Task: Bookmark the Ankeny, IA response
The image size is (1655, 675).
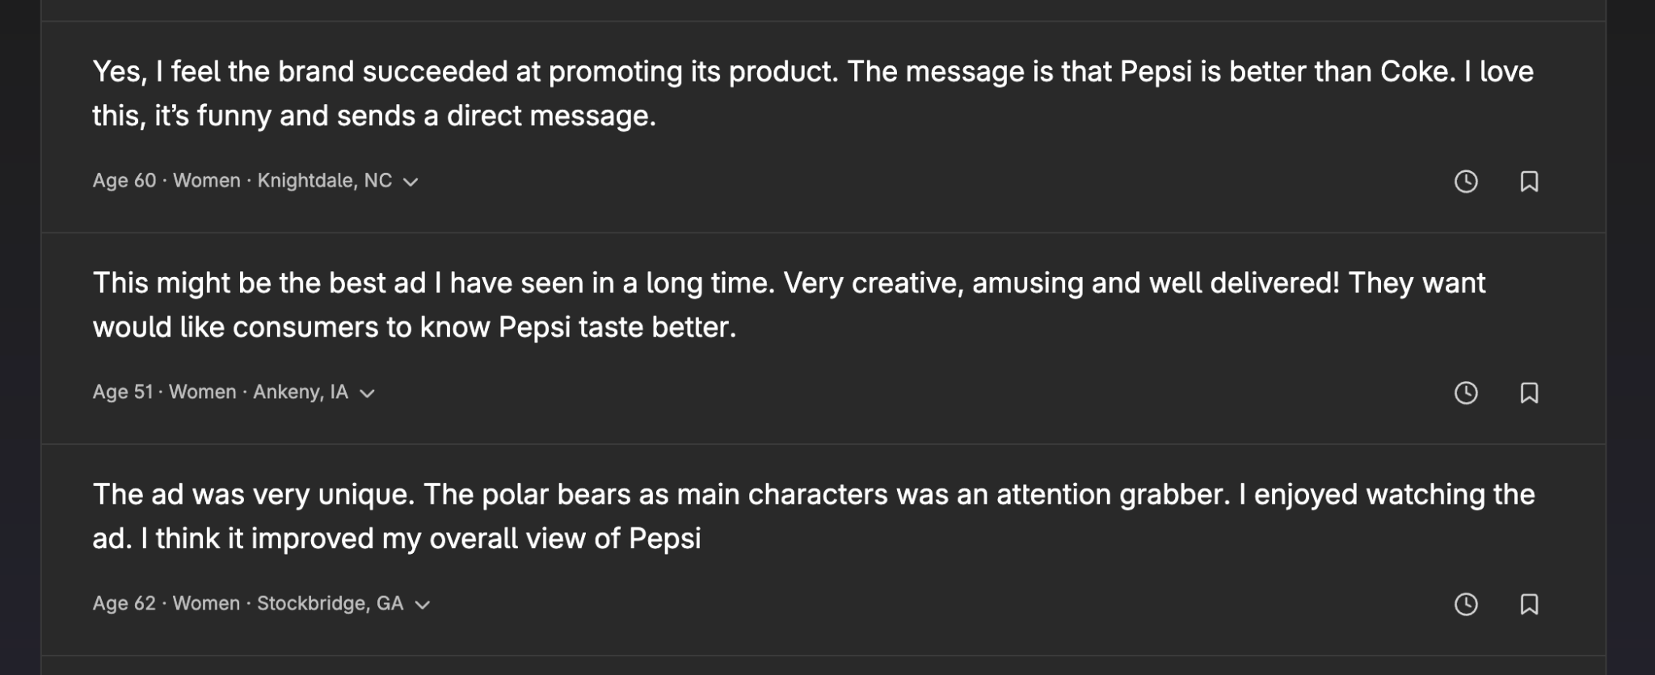Action: click(x=1529, y=393)
